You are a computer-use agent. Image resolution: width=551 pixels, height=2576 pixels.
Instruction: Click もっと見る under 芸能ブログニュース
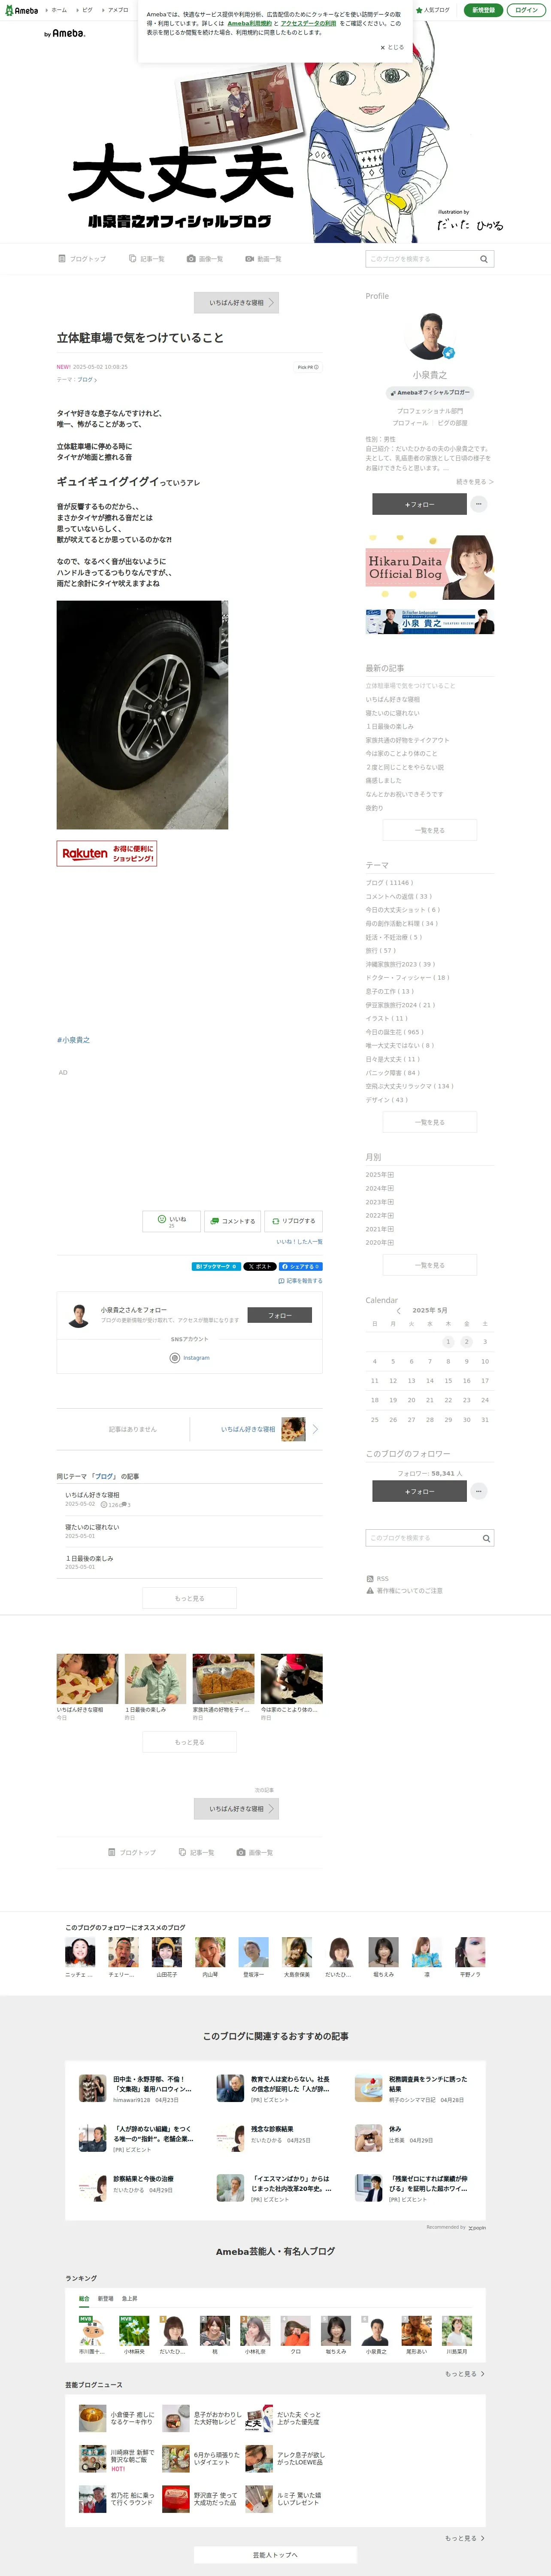pos(465,2538)
